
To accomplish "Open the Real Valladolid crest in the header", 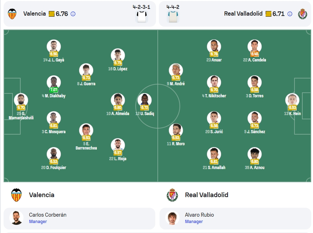I will [303, 14].
